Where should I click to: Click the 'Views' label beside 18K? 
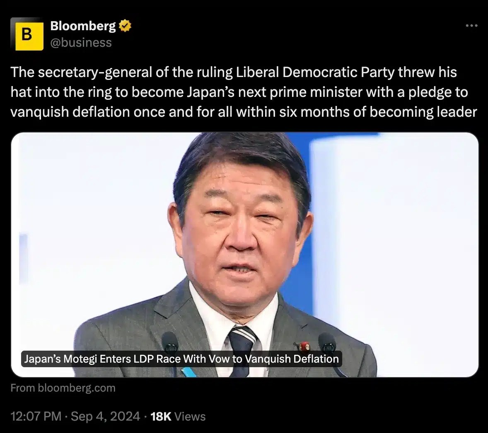[x=190, y=416]
